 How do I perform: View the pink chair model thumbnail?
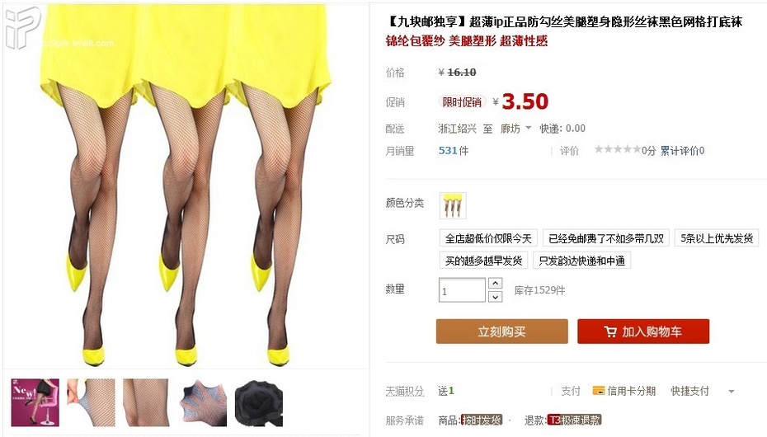click(x=35, y=402)
